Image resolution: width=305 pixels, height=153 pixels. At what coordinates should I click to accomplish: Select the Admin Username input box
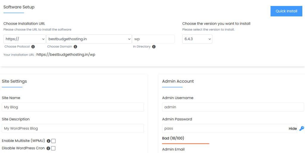click(x=233, y=107)
